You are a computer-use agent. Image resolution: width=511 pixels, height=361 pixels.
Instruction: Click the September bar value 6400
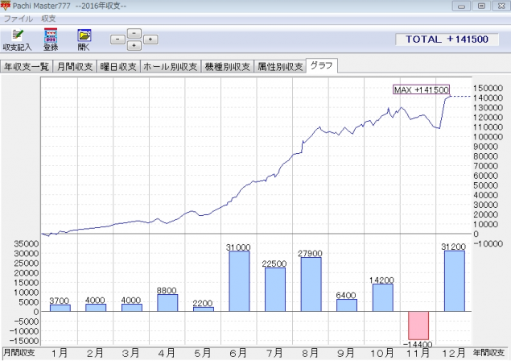pos(346,295)
